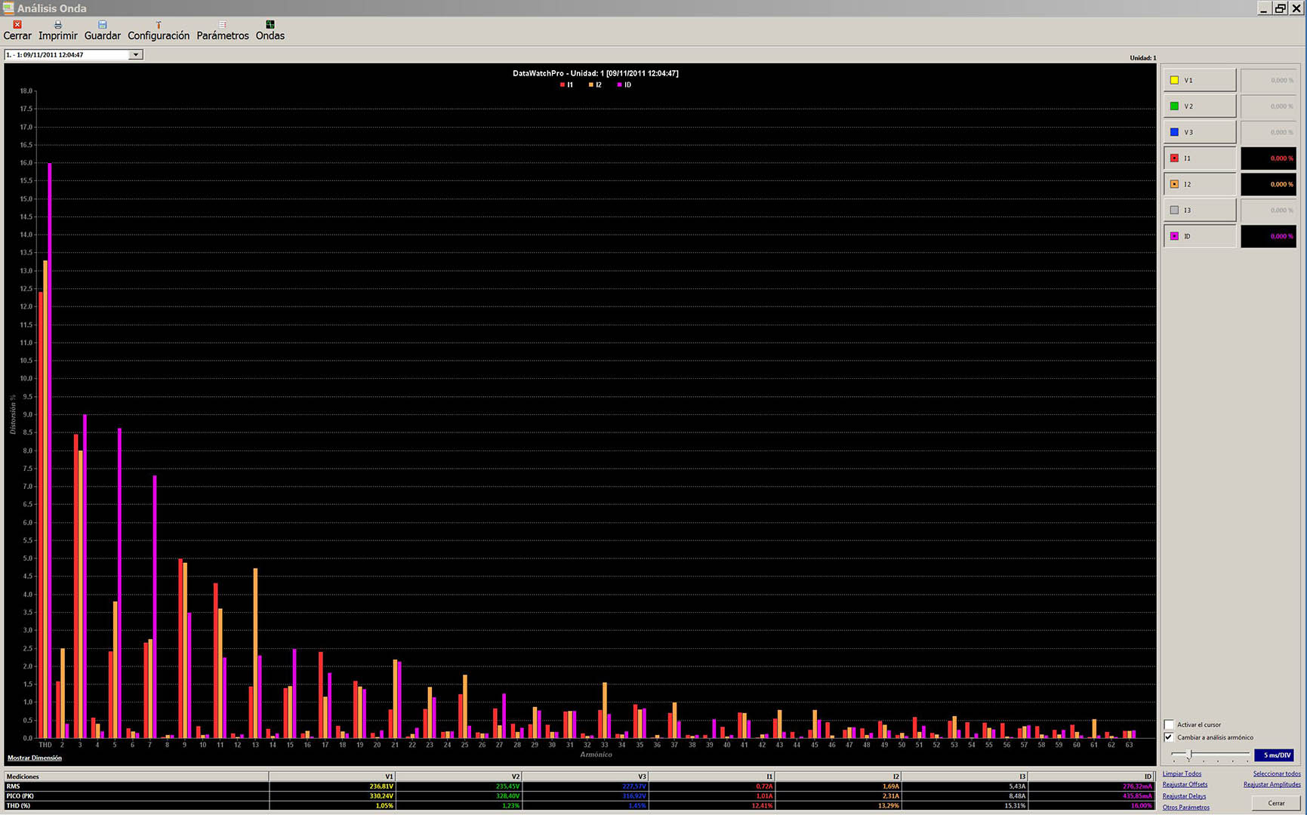The image size is (1307, 815).
Task: Toggle the I2 channel button off
Action: (x=1199, y=184)
